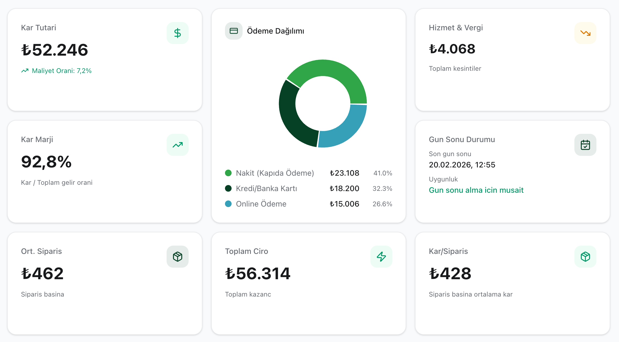
Task: Click the blue Online Ödeme legend dot
Action: 228,204
